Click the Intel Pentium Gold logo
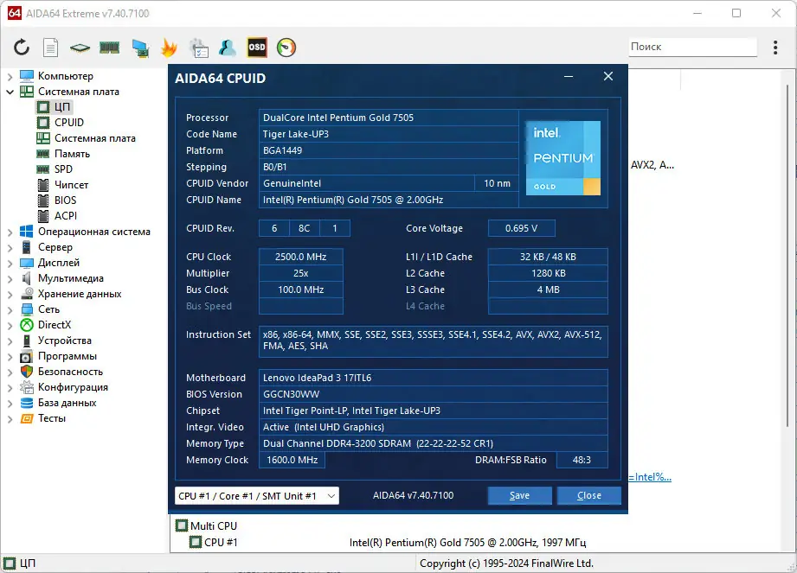Screen dimensions: 797x573 562,158
